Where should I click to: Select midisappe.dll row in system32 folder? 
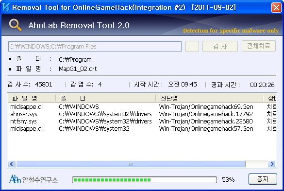(142, 129)
